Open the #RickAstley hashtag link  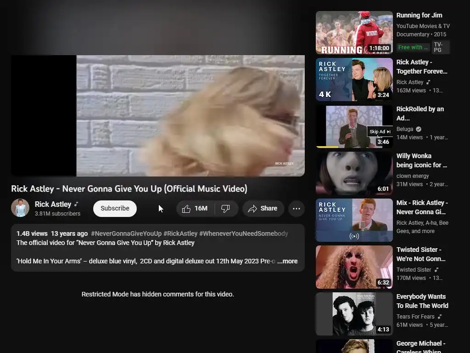[180, 233]
